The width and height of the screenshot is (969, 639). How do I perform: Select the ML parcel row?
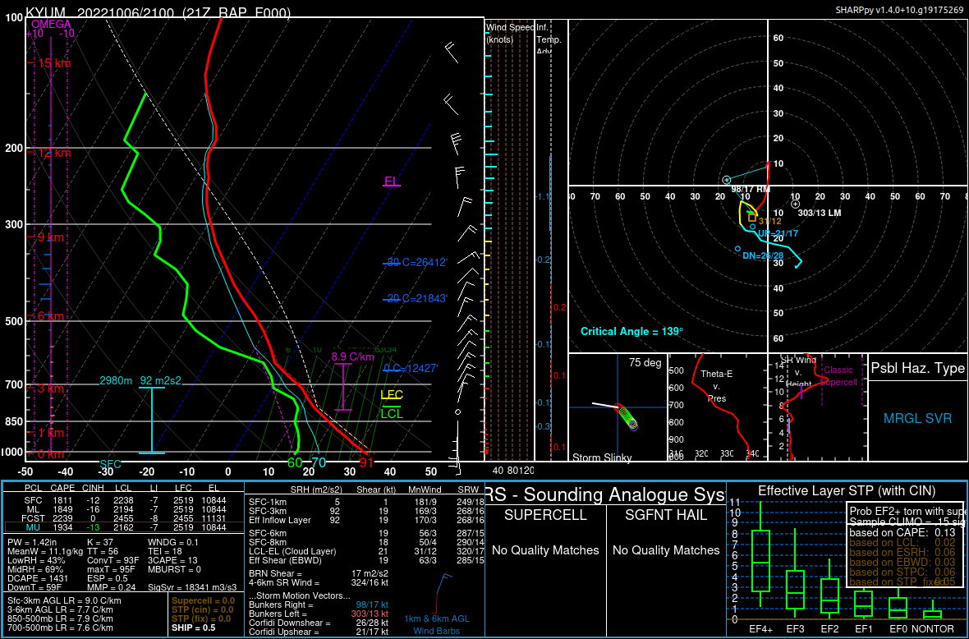[x=123, y=509]
